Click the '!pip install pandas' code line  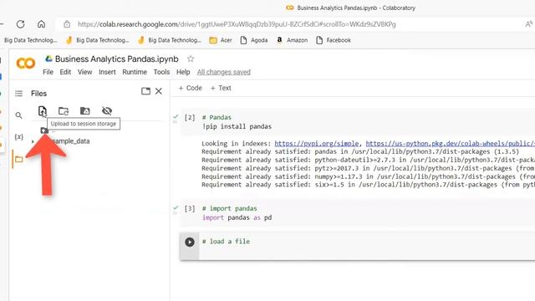coord(237,126)
